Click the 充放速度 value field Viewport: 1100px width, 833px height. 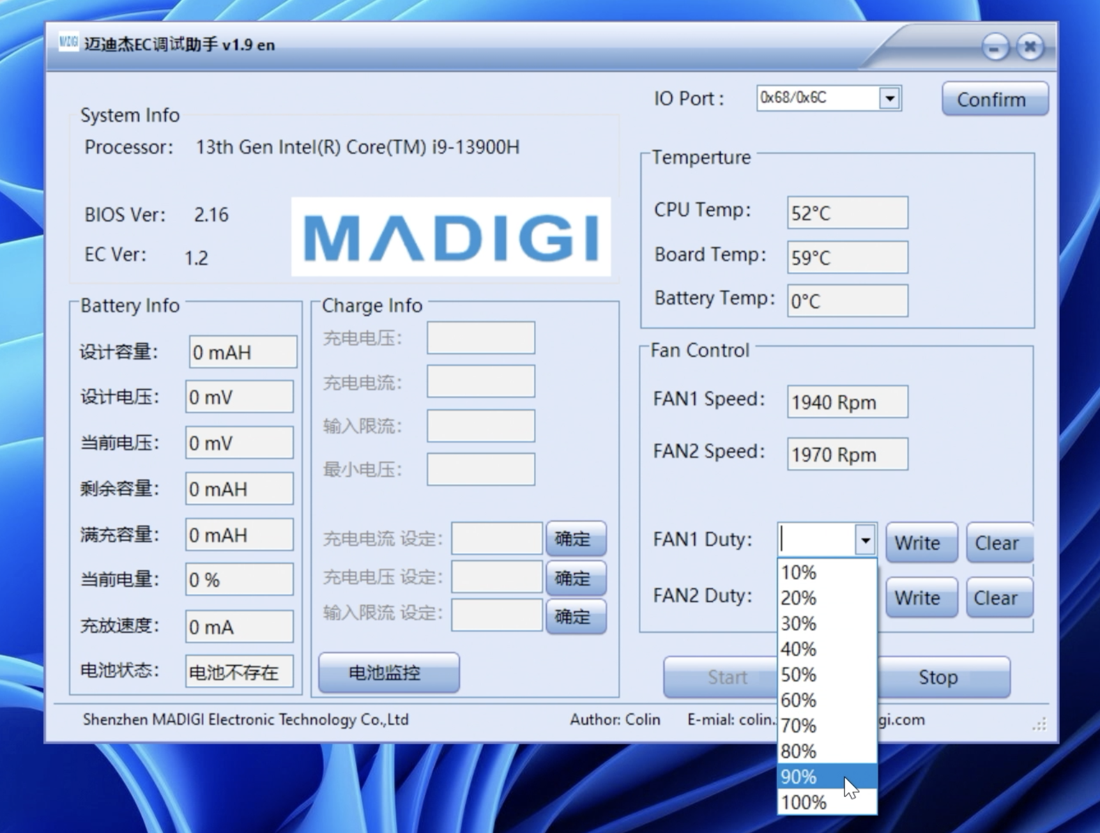point(239,627)
